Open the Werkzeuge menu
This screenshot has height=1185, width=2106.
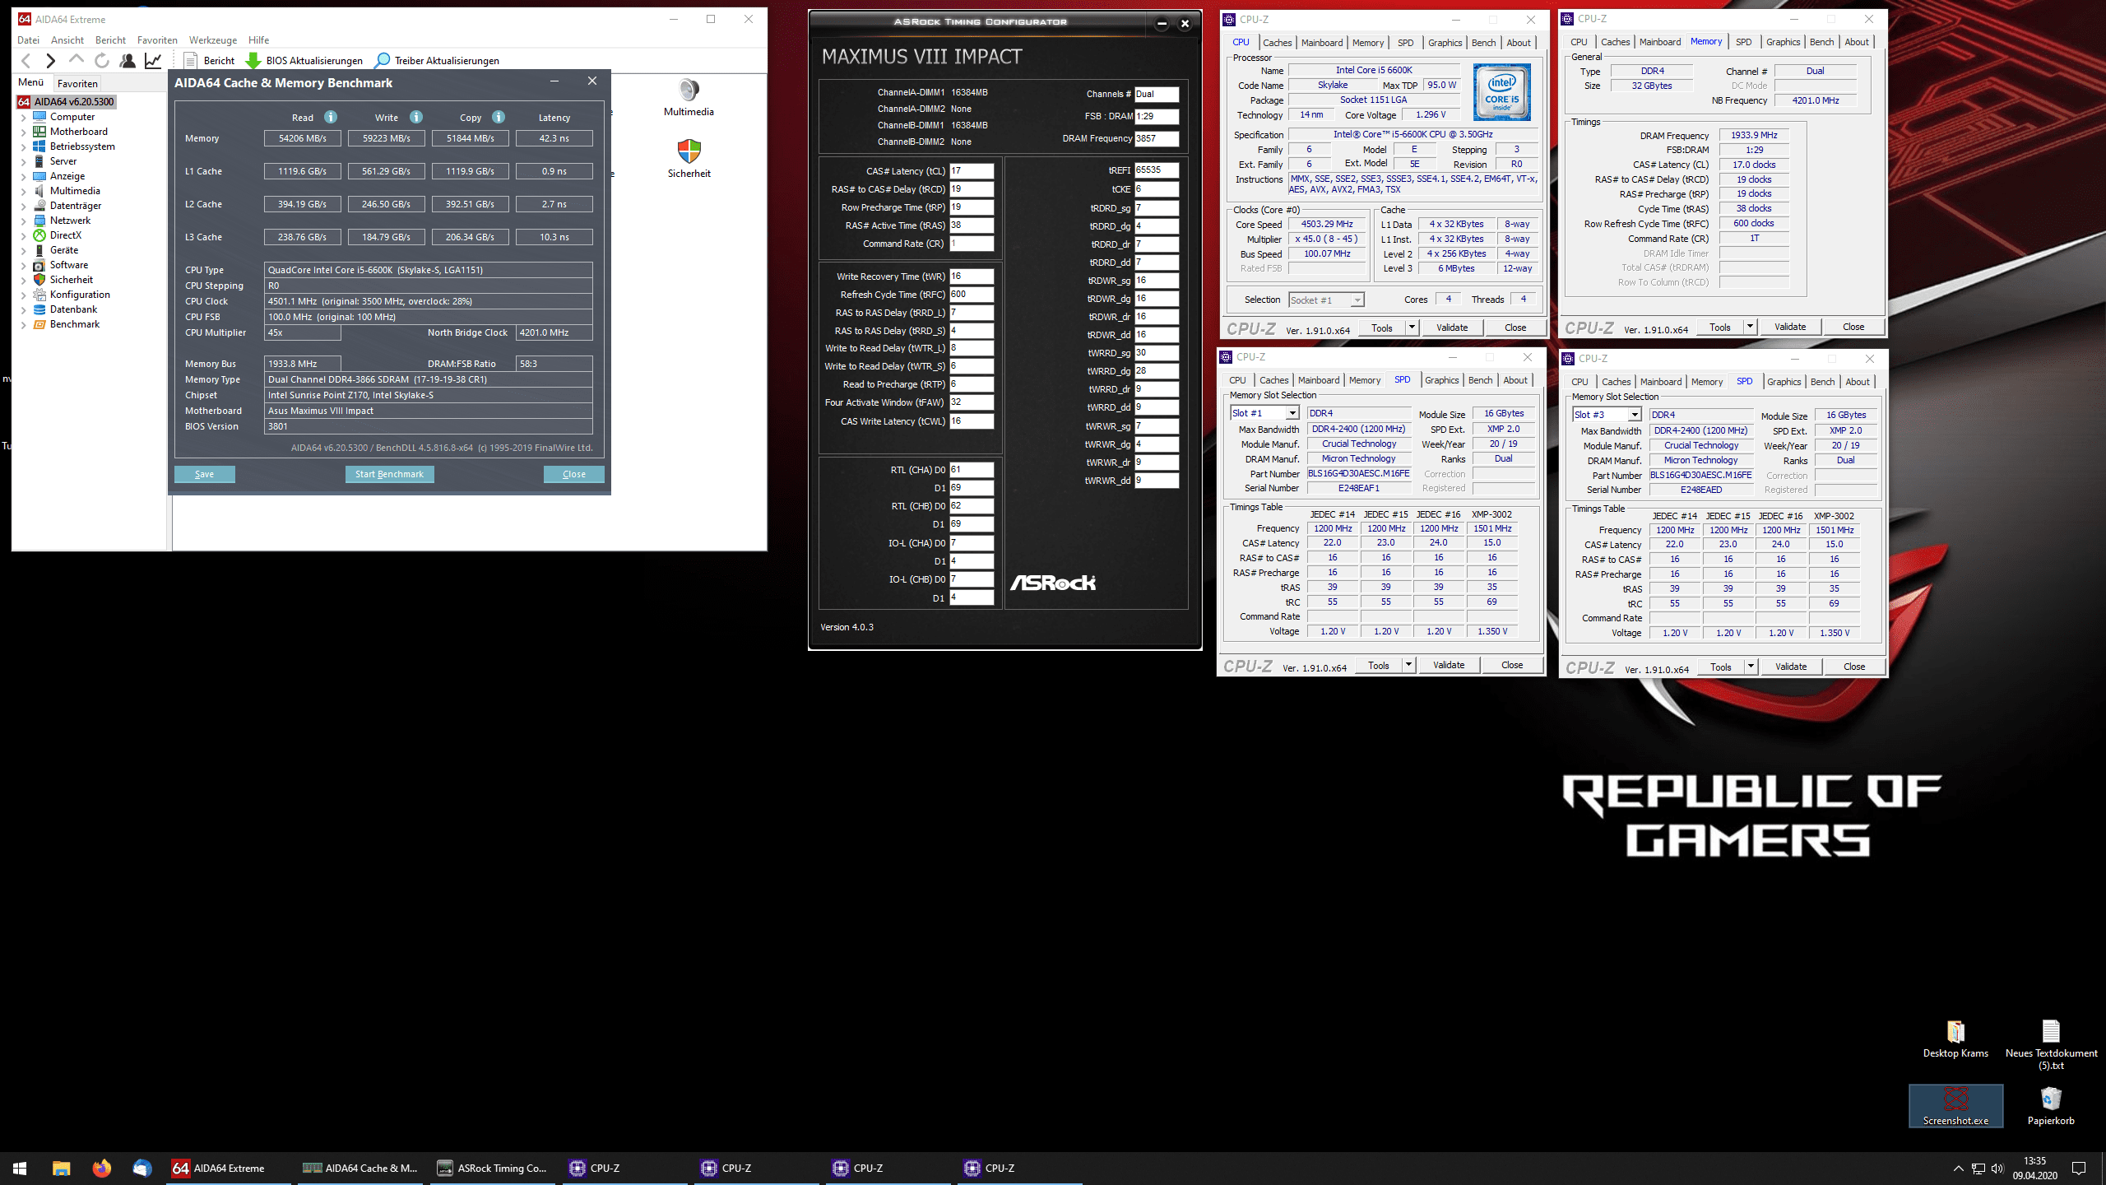pyautogui.click(x=212, y=39)
